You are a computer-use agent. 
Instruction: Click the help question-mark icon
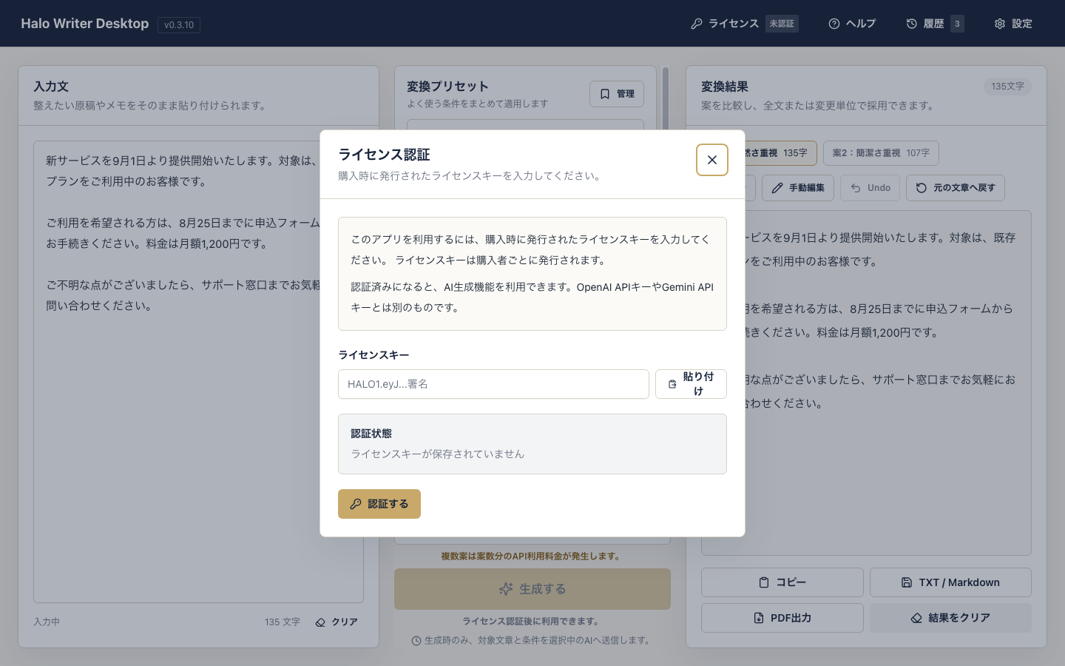pos(834,24)
